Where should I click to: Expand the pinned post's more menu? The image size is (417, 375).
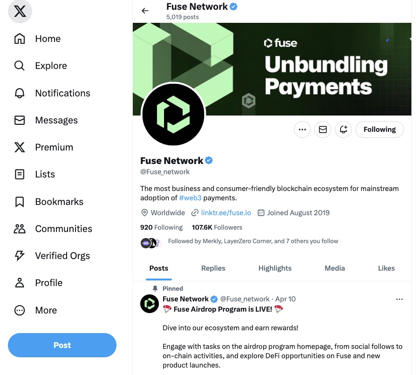399,299
